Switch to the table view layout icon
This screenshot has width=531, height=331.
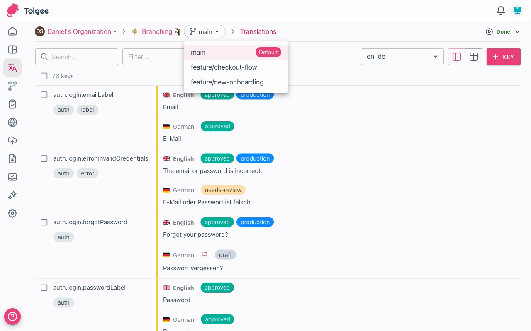[474, 57]
